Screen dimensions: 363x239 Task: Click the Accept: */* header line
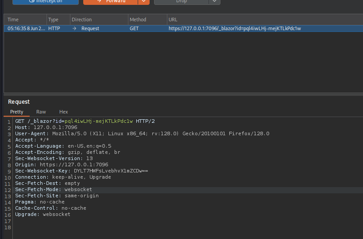pos(32,140)
